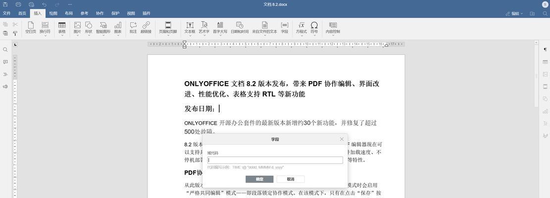Open table settings in right sidebar
This screenshot has width=550, height=198.
coord(545,62)
